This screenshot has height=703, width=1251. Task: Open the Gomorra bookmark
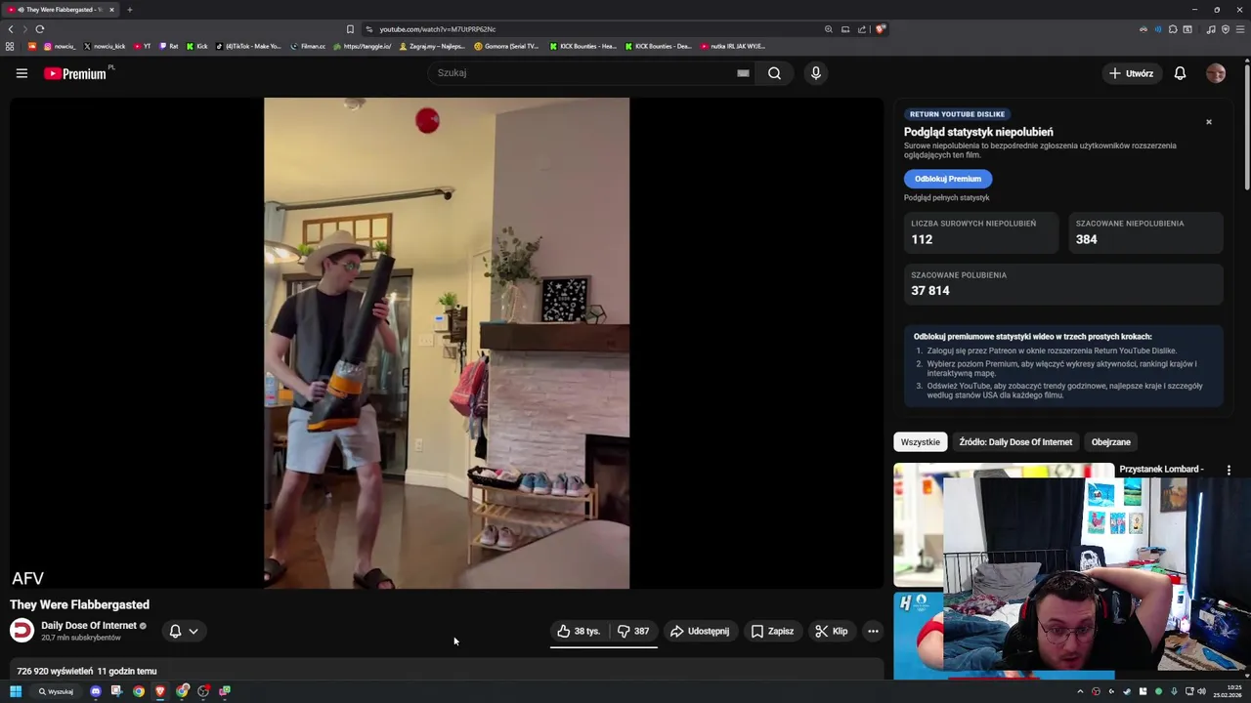[506, 46]
